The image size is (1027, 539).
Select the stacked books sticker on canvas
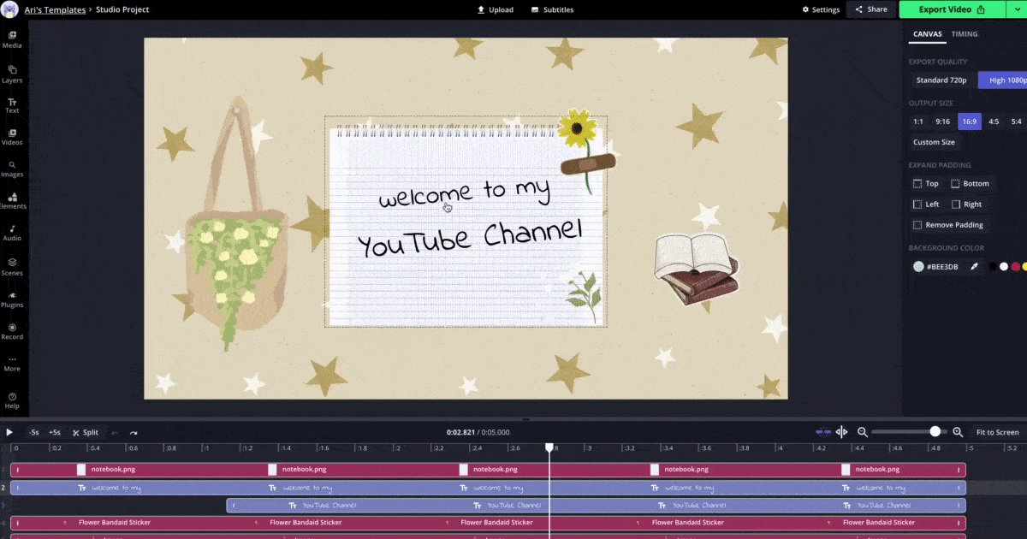pyautogui.click(x=697, y=268)
